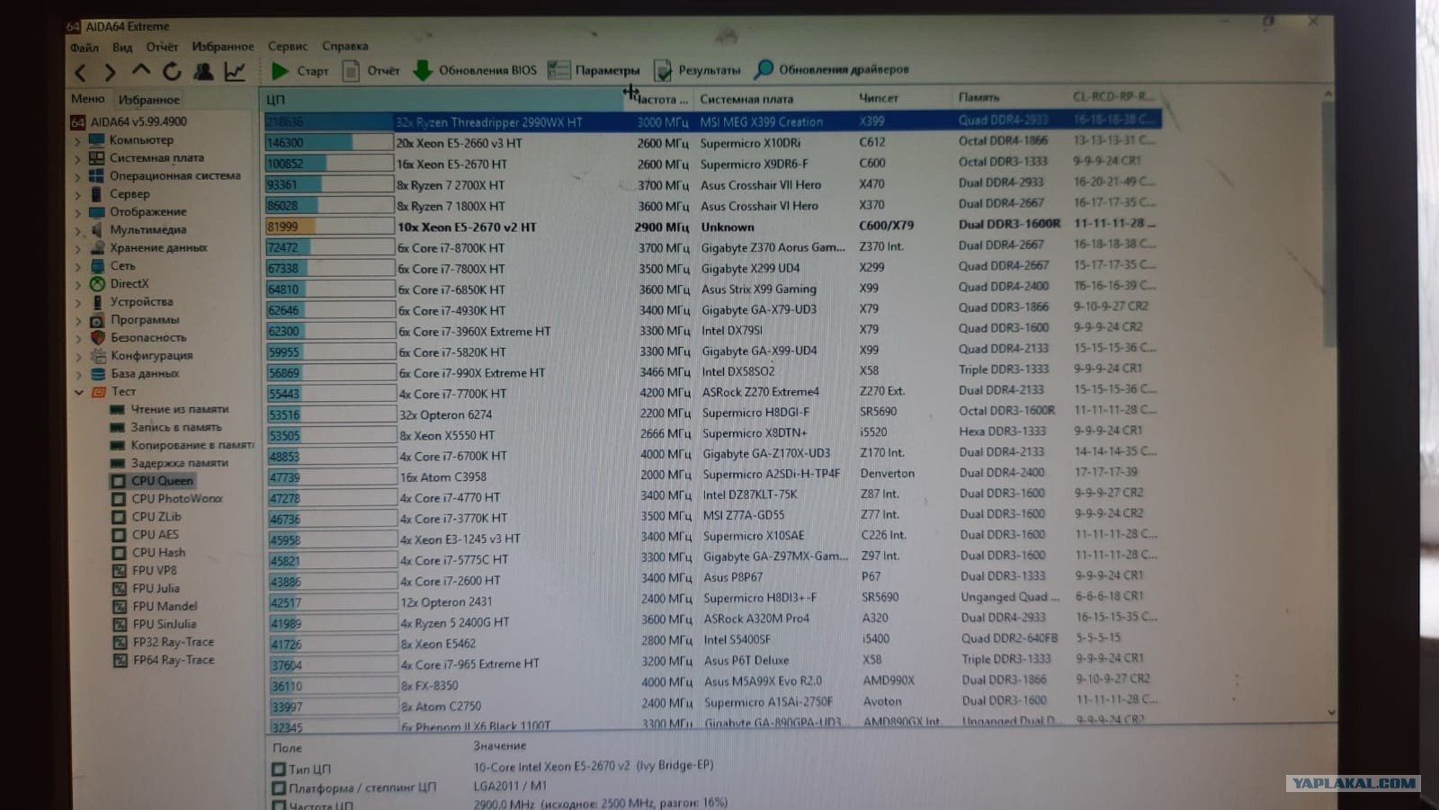Image resolution: width=1439 pixels, height=810 pixels.
Task: Refresh the page with the circular arrow icon
Action: (x=172, y=71)
